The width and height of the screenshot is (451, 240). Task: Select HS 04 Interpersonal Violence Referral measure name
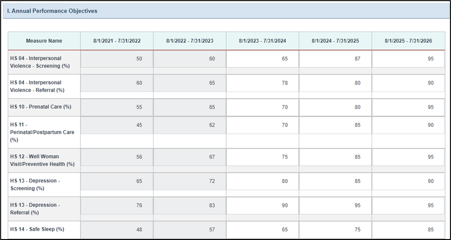[37, 86]
